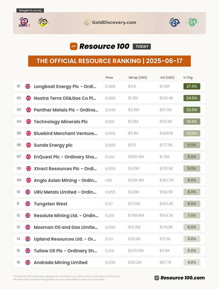Click the 24.0% change badge

tap(192, 98)
